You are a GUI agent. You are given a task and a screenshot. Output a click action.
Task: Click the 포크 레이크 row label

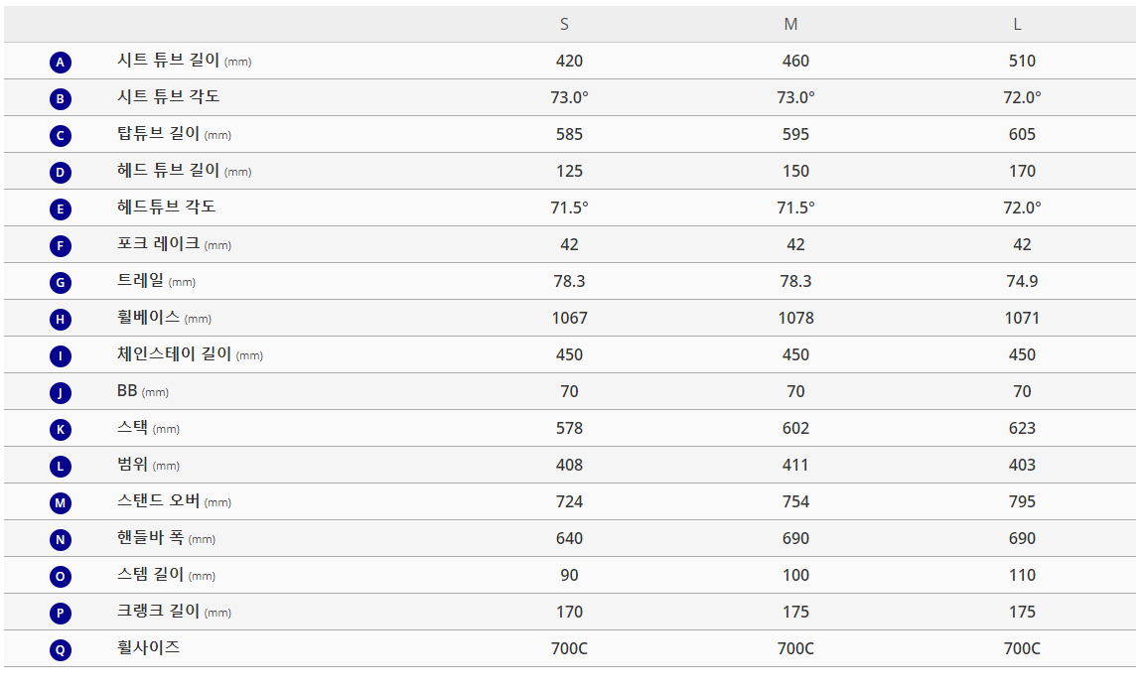[x=174, y=244]
